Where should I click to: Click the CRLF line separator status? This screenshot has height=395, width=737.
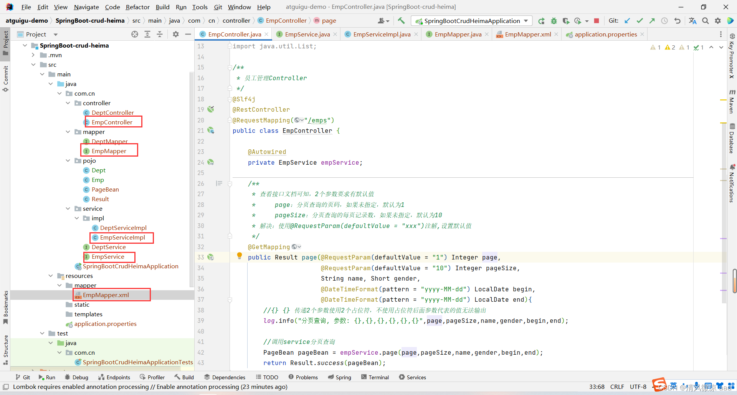(x=617, y=387)
